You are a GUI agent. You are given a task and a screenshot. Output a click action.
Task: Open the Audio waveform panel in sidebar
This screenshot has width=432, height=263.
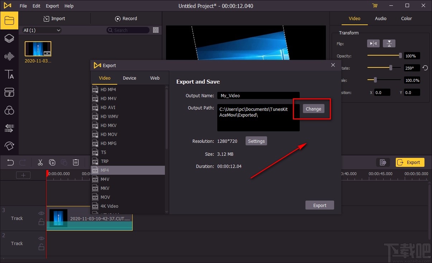coord(9,56)
